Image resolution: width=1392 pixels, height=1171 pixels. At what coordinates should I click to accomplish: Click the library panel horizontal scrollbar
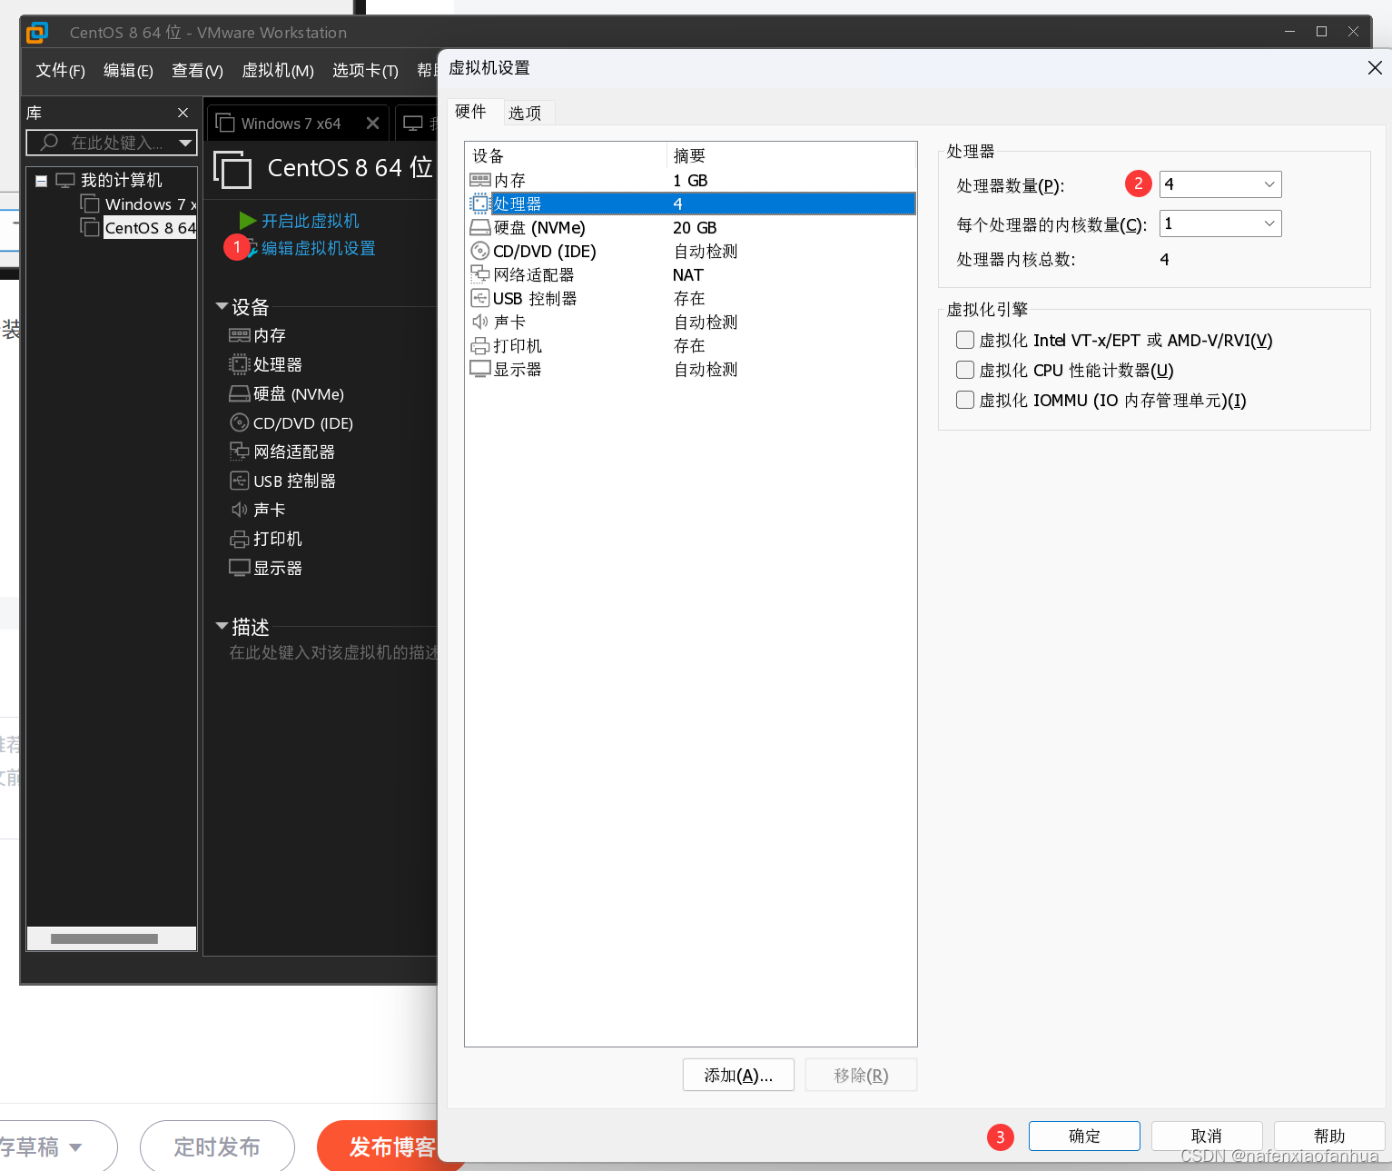coord(104,938)
